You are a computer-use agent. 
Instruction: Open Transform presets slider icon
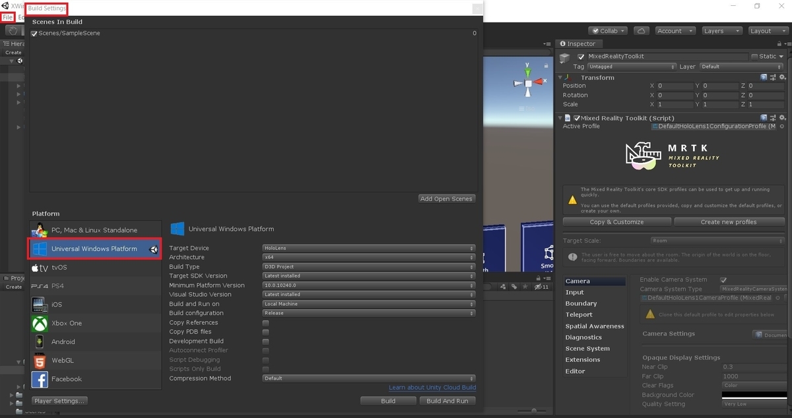point(772,77)
